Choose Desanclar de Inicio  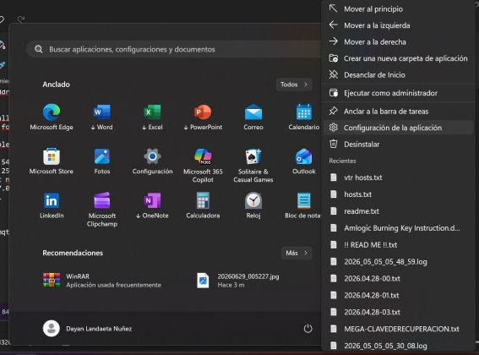pos(398,74)
